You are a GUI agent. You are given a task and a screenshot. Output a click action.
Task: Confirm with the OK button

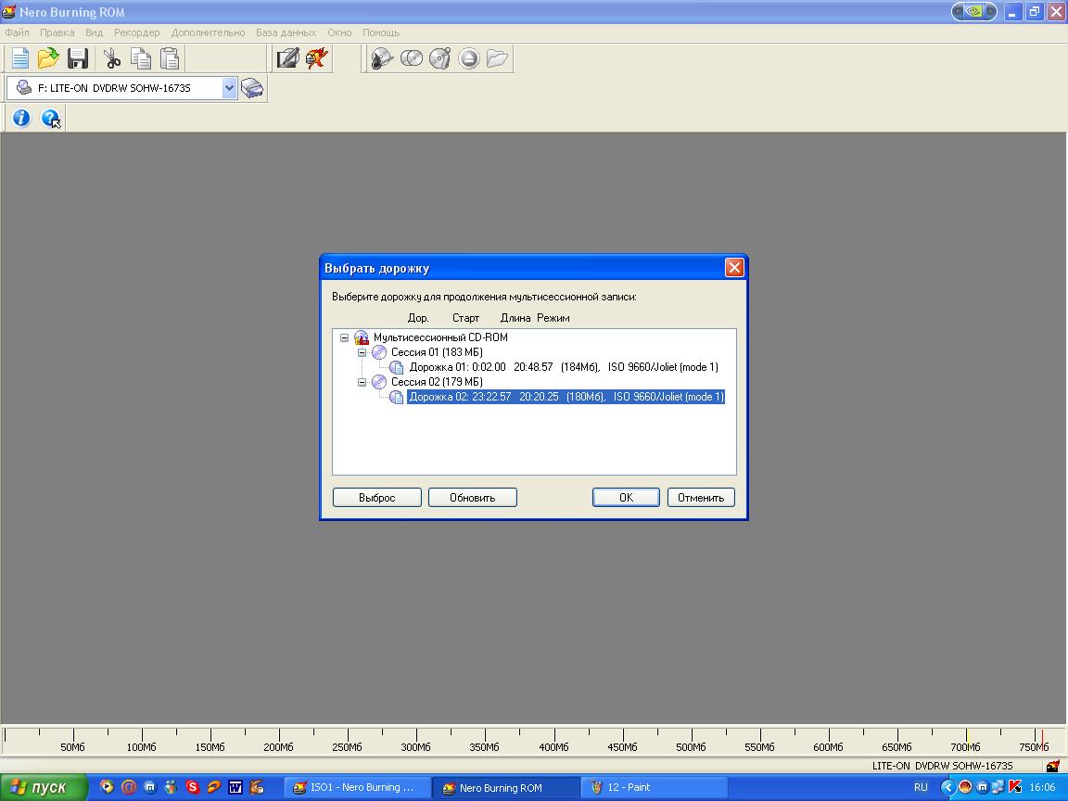[626, 497]
